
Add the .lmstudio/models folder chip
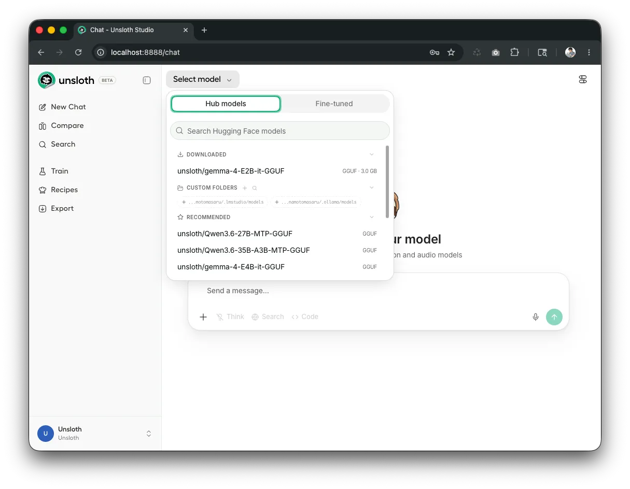[x=223, y=202]
